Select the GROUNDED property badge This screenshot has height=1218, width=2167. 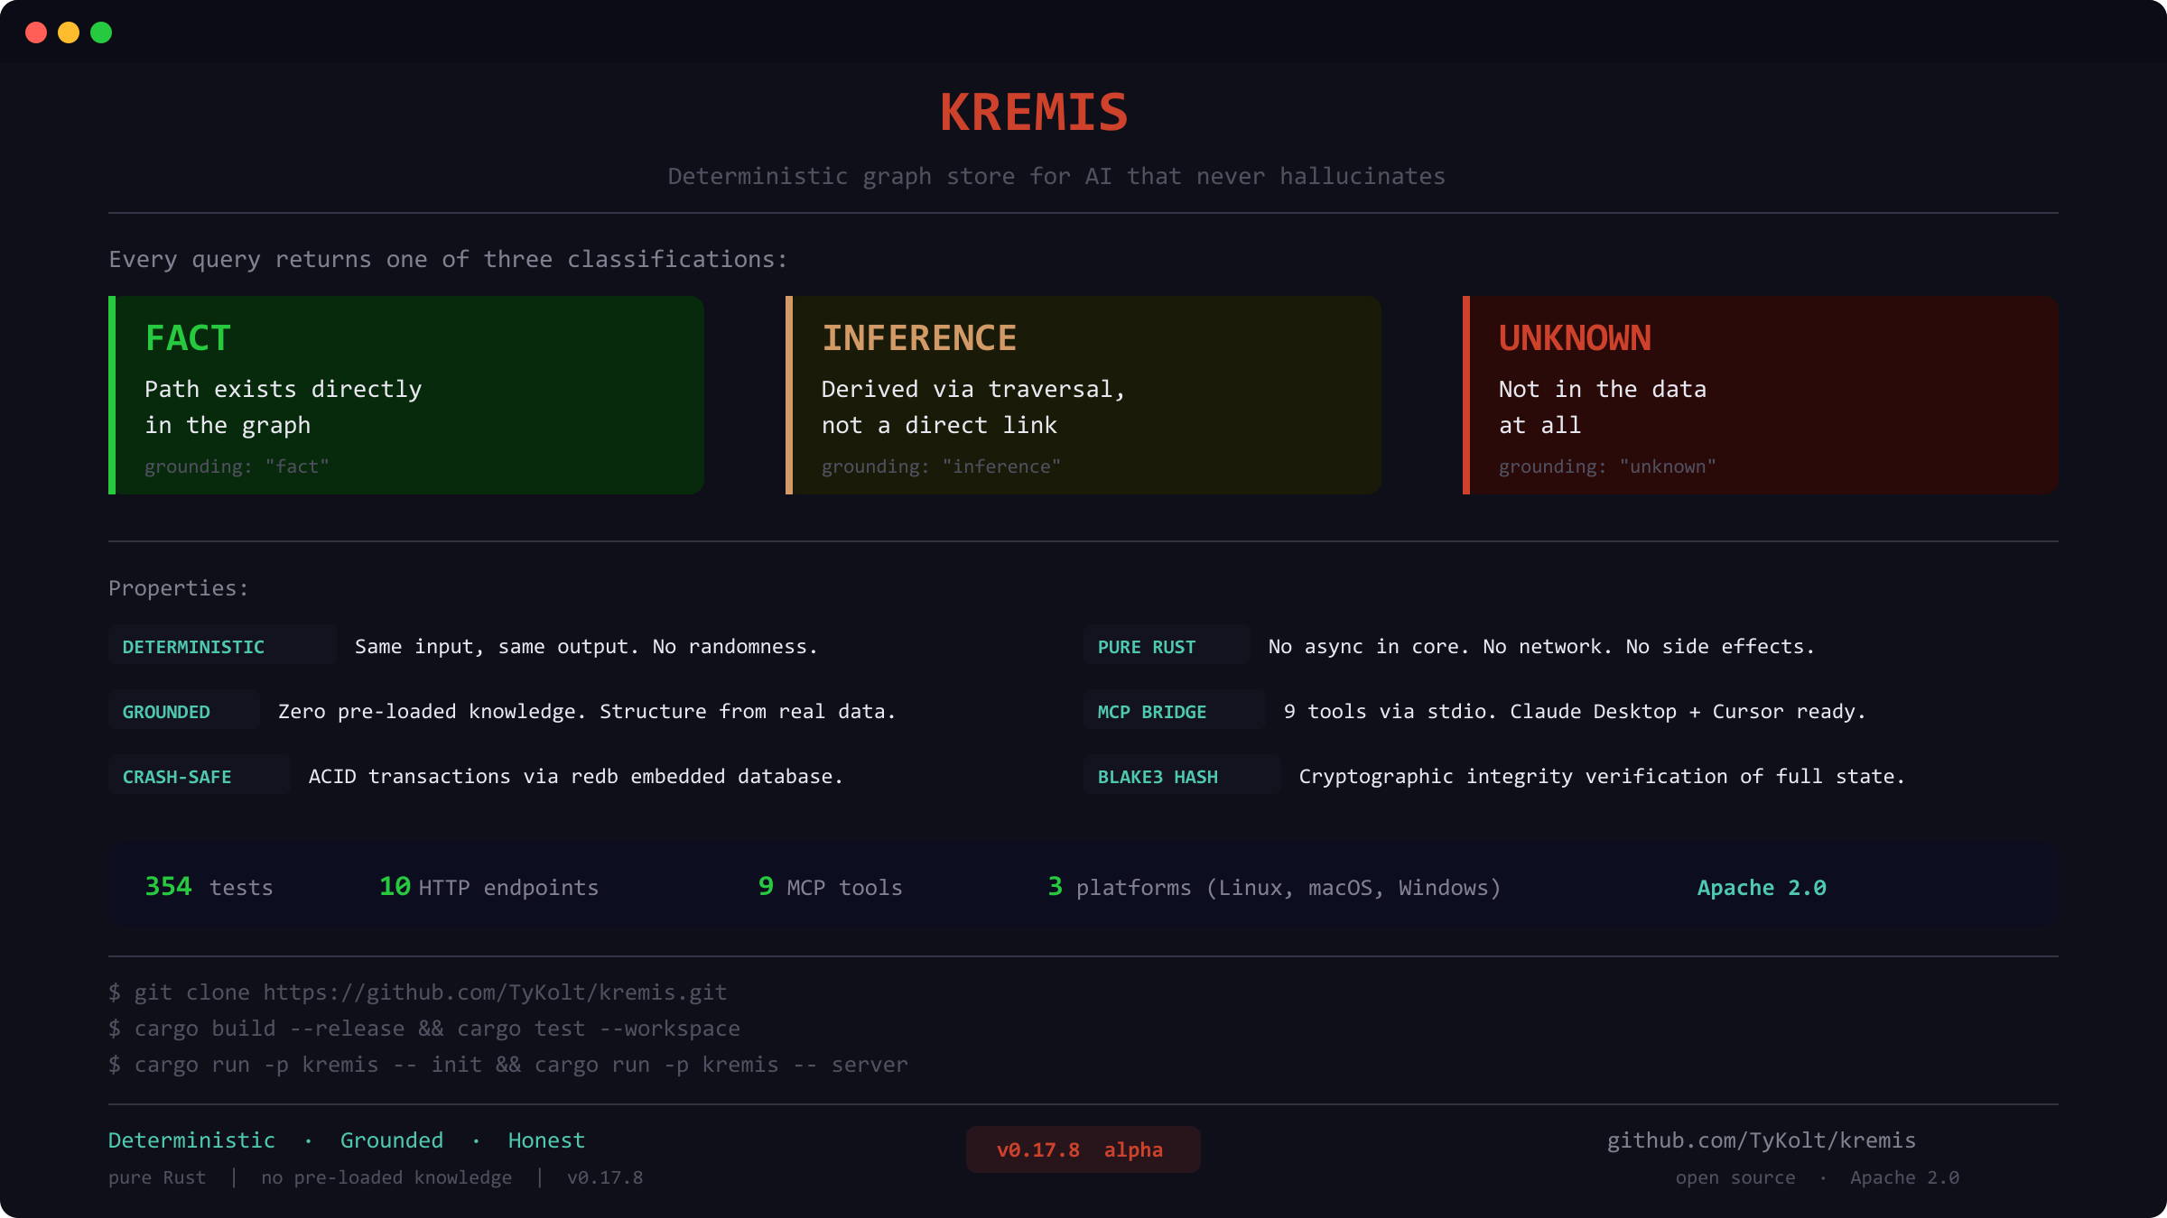pyautogui.click(x=182, y=710)
